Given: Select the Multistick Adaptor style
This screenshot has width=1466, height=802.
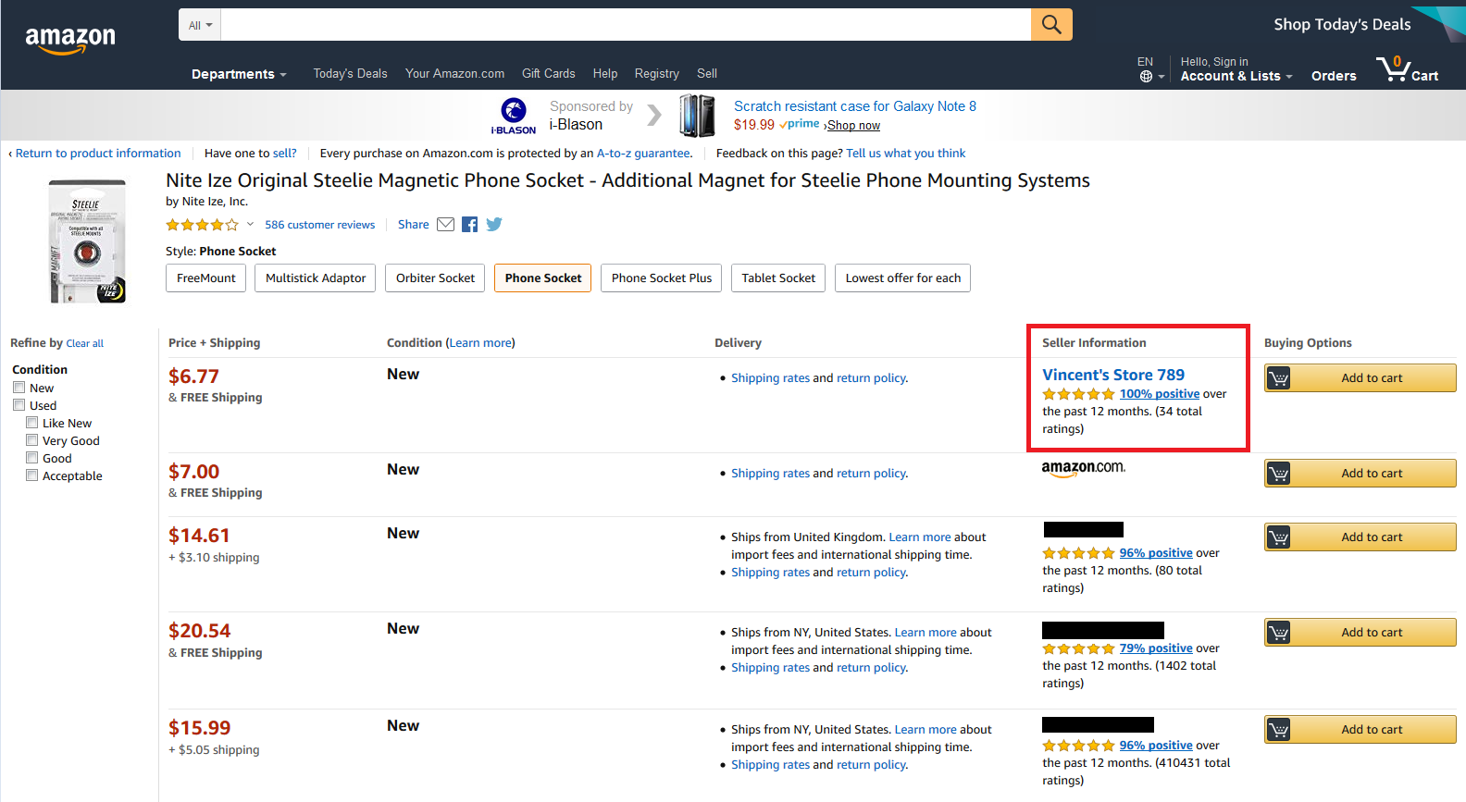Looking at the screenshot, I should (315, 278).
